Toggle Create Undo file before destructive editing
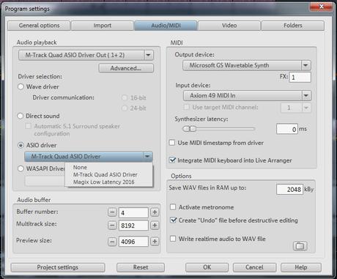Viewport: 337px width, 279px height. [174, 220]
